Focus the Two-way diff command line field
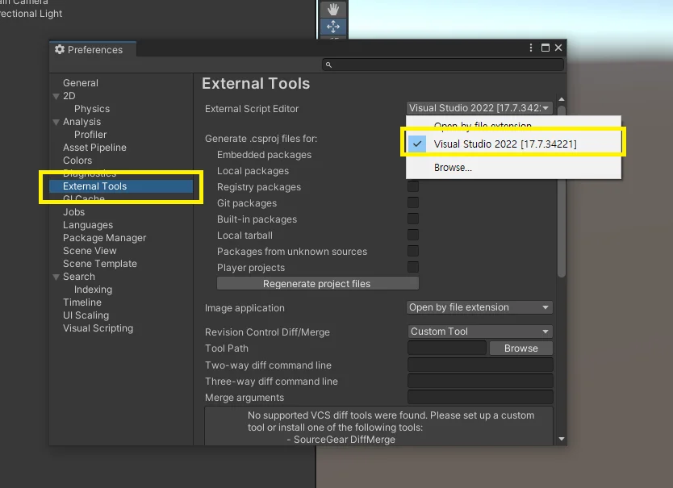This screenshot has width=673, height=488. [480, 365]
